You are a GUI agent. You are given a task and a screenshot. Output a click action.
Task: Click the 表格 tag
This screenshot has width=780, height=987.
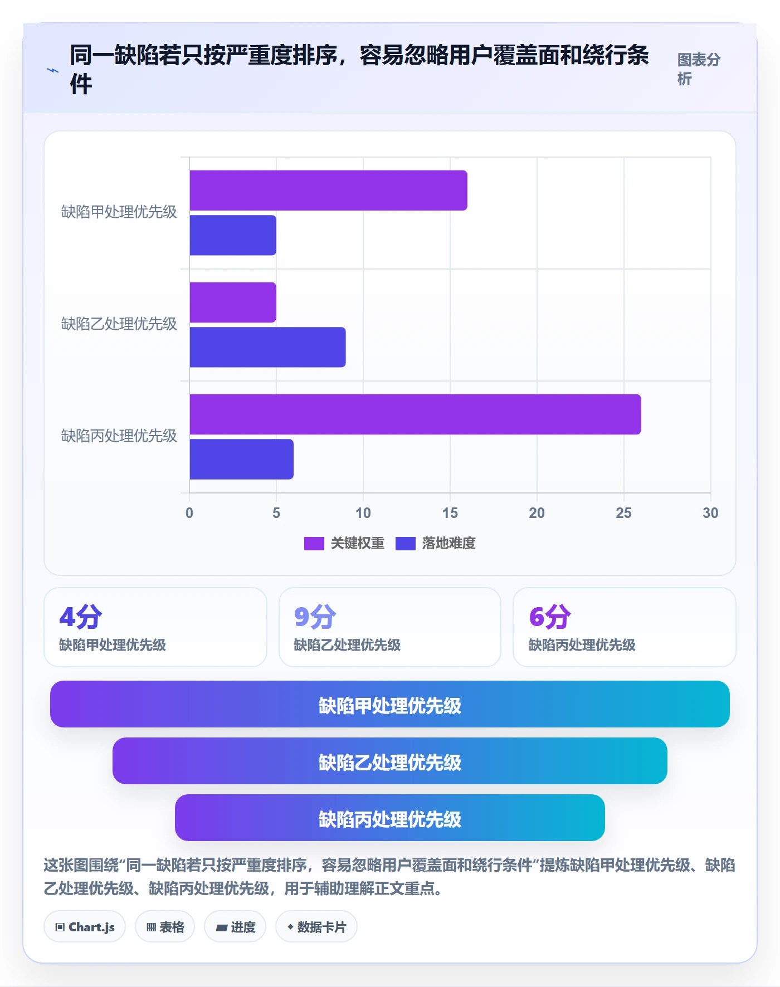[x=165, y=927]
